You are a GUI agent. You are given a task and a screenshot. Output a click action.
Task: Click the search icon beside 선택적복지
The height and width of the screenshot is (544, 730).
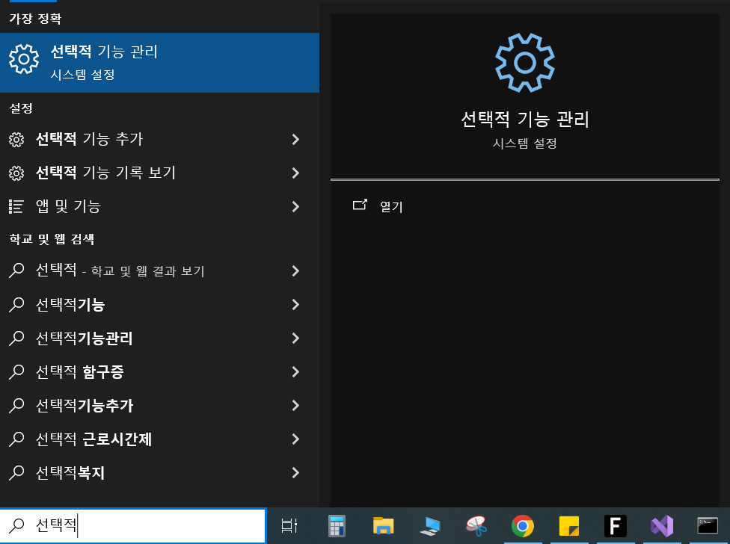click(x=16, y=472)
